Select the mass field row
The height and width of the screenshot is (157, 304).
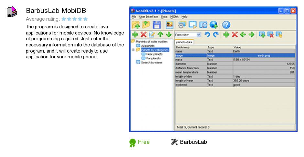pos(235,60)
